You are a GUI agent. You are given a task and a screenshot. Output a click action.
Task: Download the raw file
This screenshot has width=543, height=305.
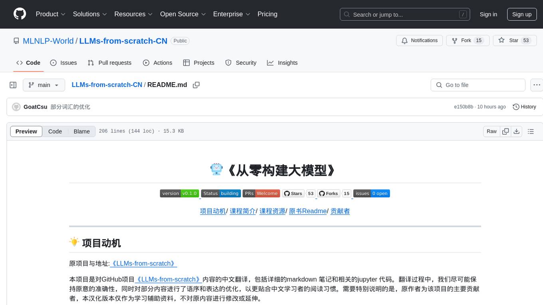tap(516, 131)
